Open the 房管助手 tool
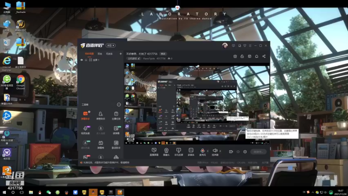This screenshot has height=196, width=348. point(100,115)
